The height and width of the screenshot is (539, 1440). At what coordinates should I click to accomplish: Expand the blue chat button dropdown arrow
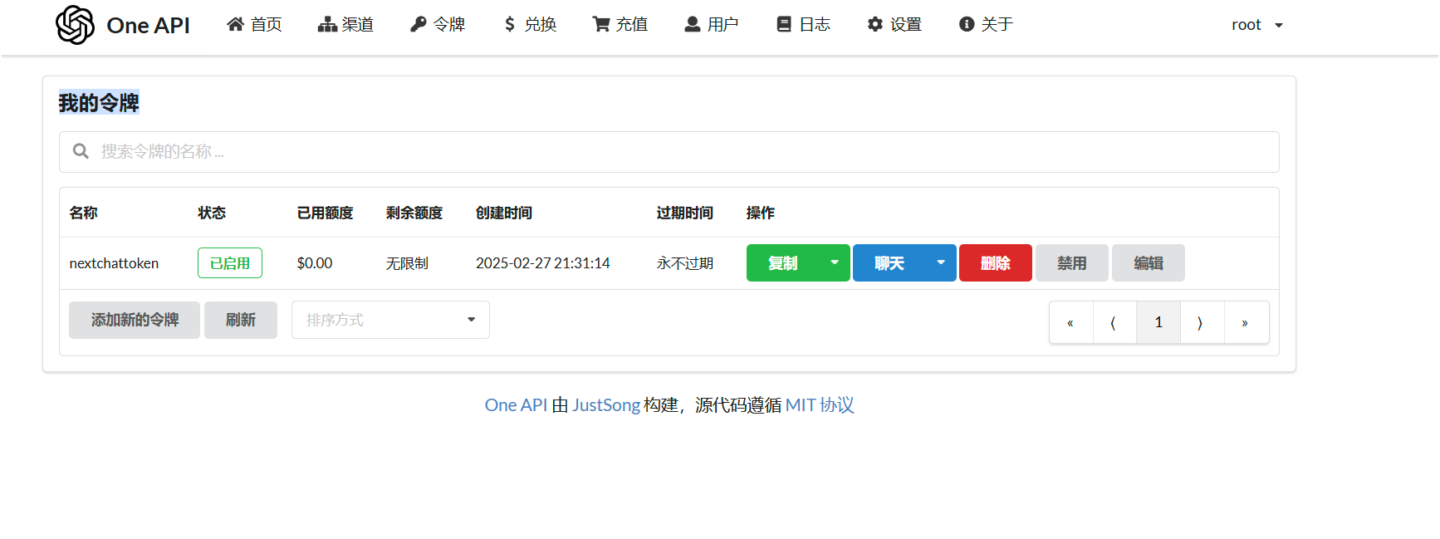click(x=941, y=263)
